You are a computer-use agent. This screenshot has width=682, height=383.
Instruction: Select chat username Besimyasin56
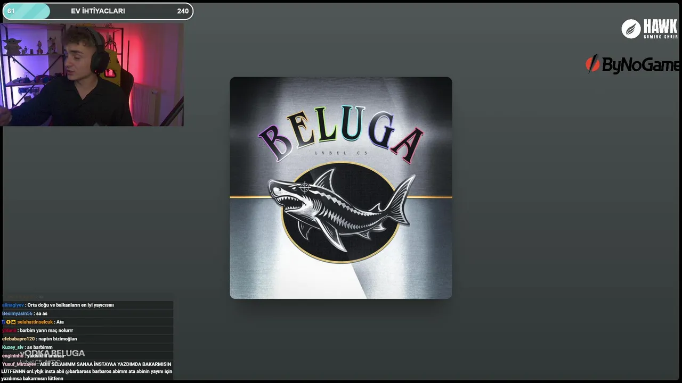17,313
